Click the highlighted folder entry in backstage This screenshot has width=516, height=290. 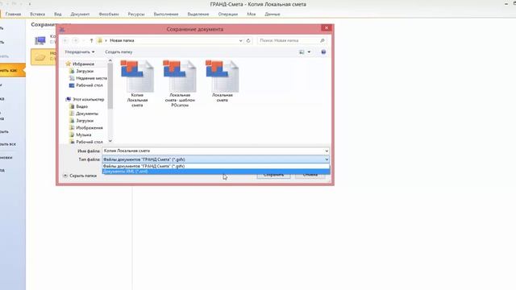click(x=44, y=56)
